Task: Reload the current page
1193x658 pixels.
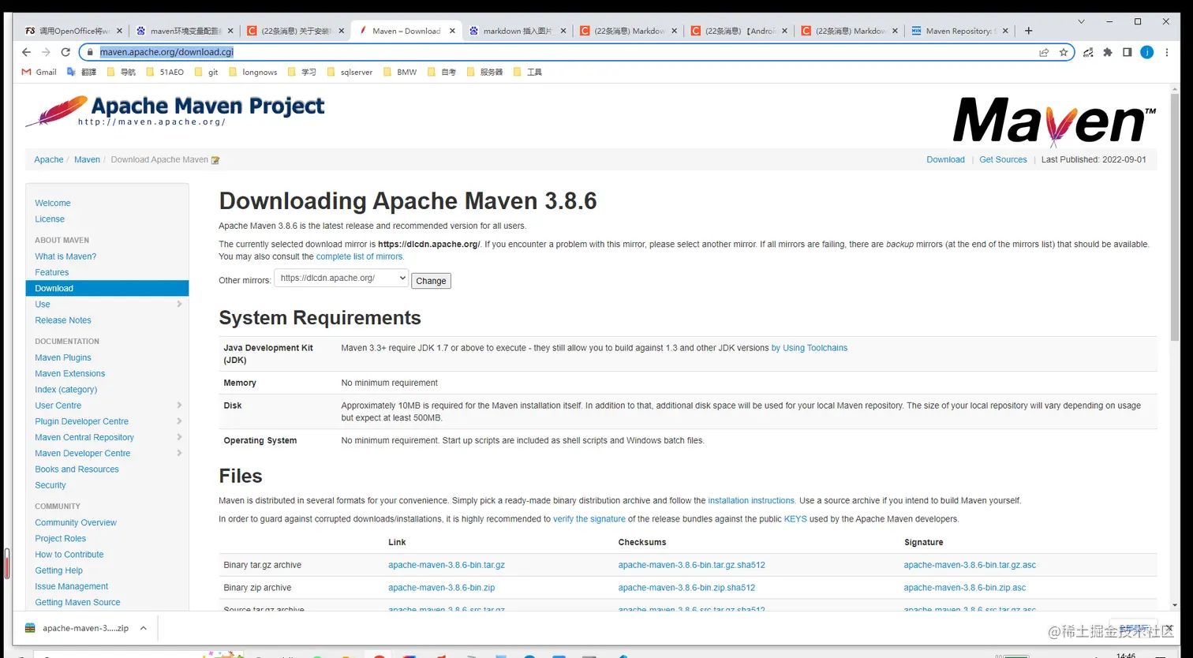Action: coord(65,52)
